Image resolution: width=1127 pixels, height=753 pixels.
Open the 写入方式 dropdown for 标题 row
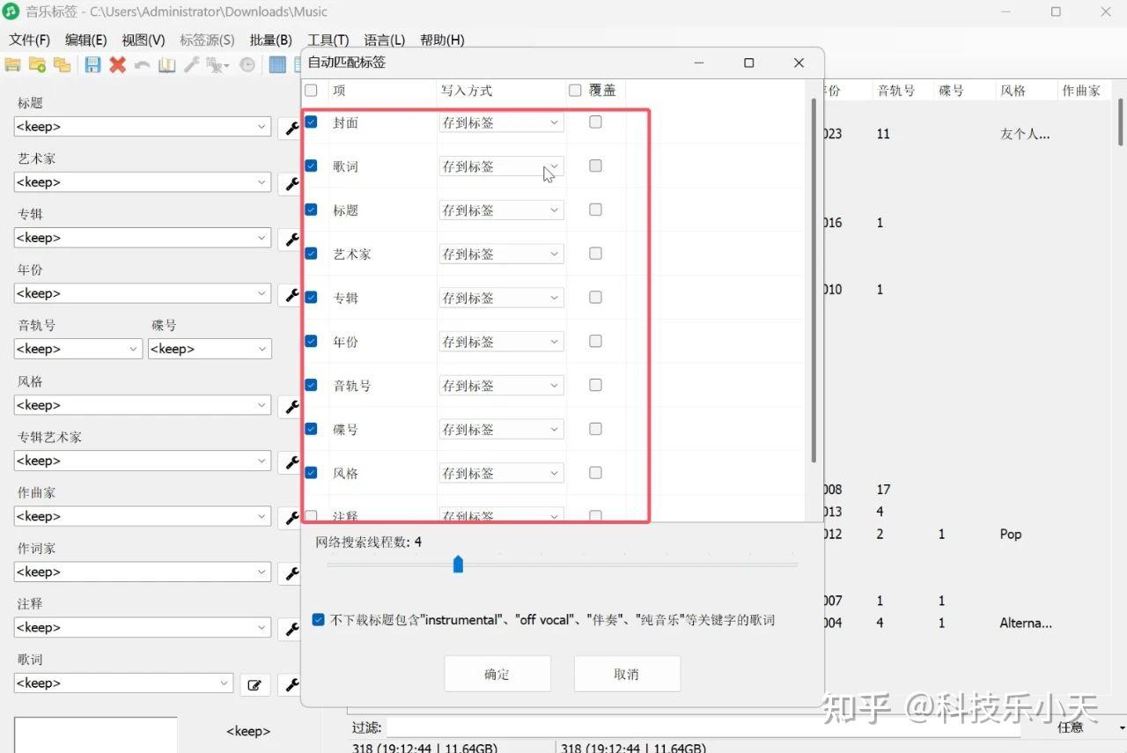tap(501, 210)
